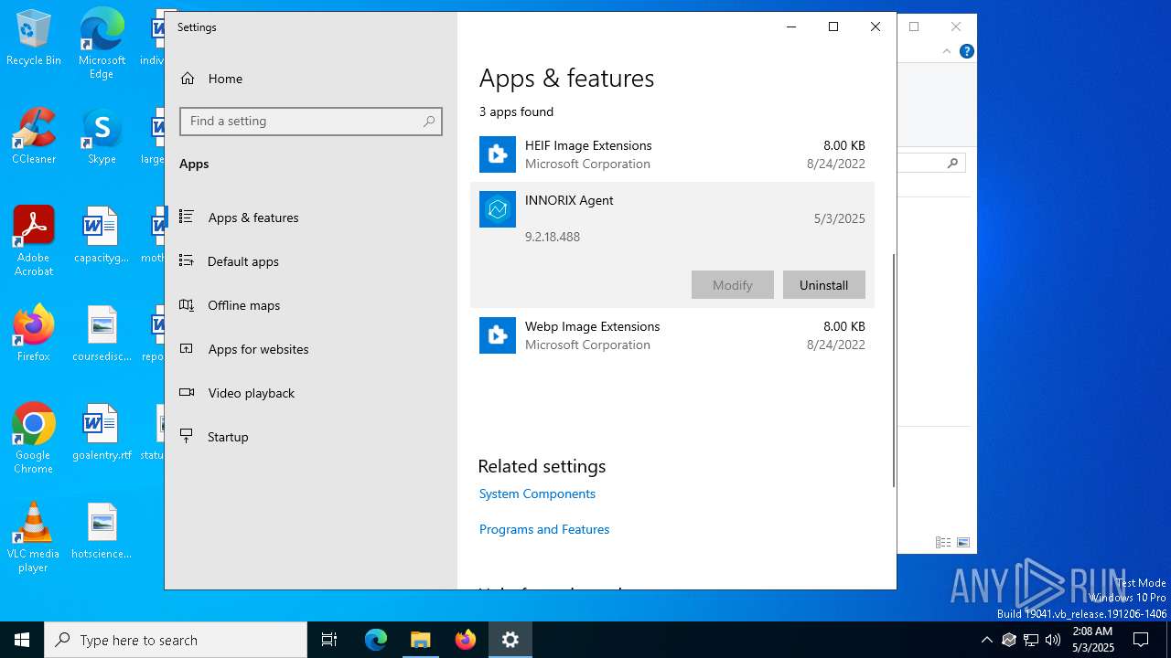
Task: Select the capacityg... Word document icon
Action: [102, 235]
